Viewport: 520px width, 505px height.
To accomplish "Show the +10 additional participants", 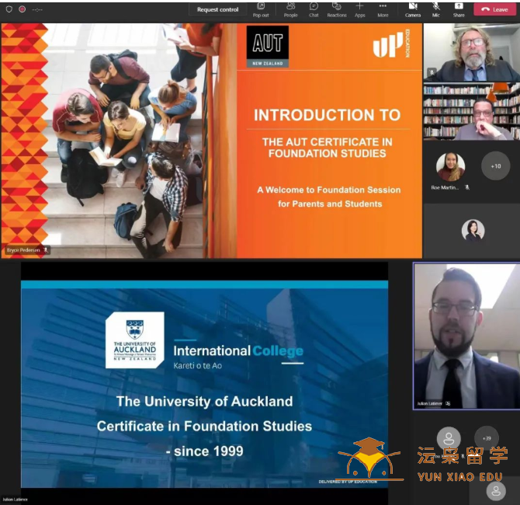I will tap(495, 166).
